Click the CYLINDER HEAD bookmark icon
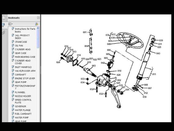174x131 pixels. pyautogui.click(x=13, y=49)
